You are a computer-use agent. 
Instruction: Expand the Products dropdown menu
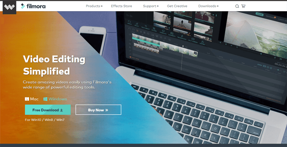coord(94,6)
